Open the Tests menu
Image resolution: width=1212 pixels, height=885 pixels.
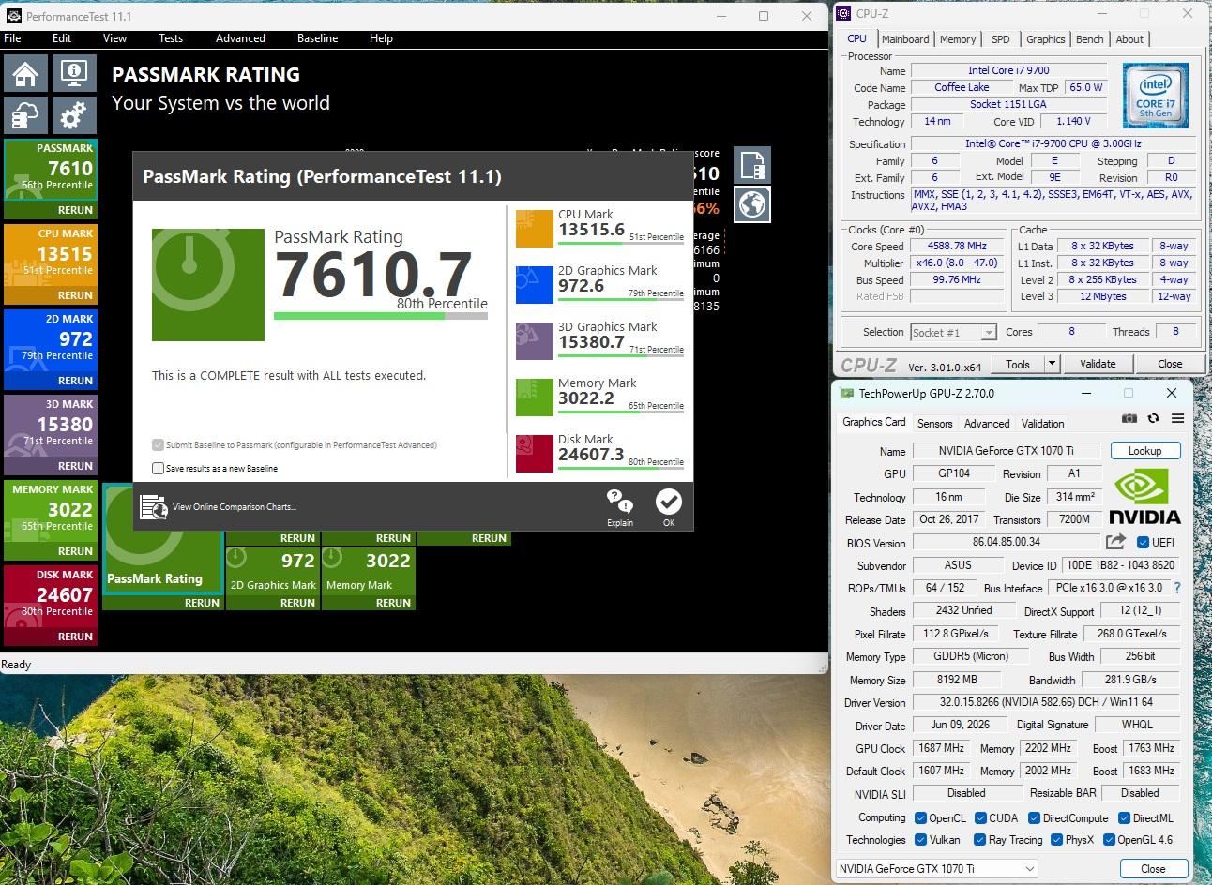(x=171, y=38)
